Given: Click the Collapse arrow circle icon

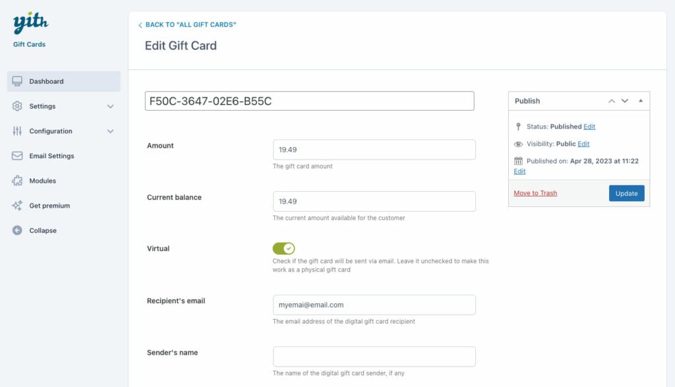Looking at the screenshot, I should pyautogui.click(x=17, y=230).
